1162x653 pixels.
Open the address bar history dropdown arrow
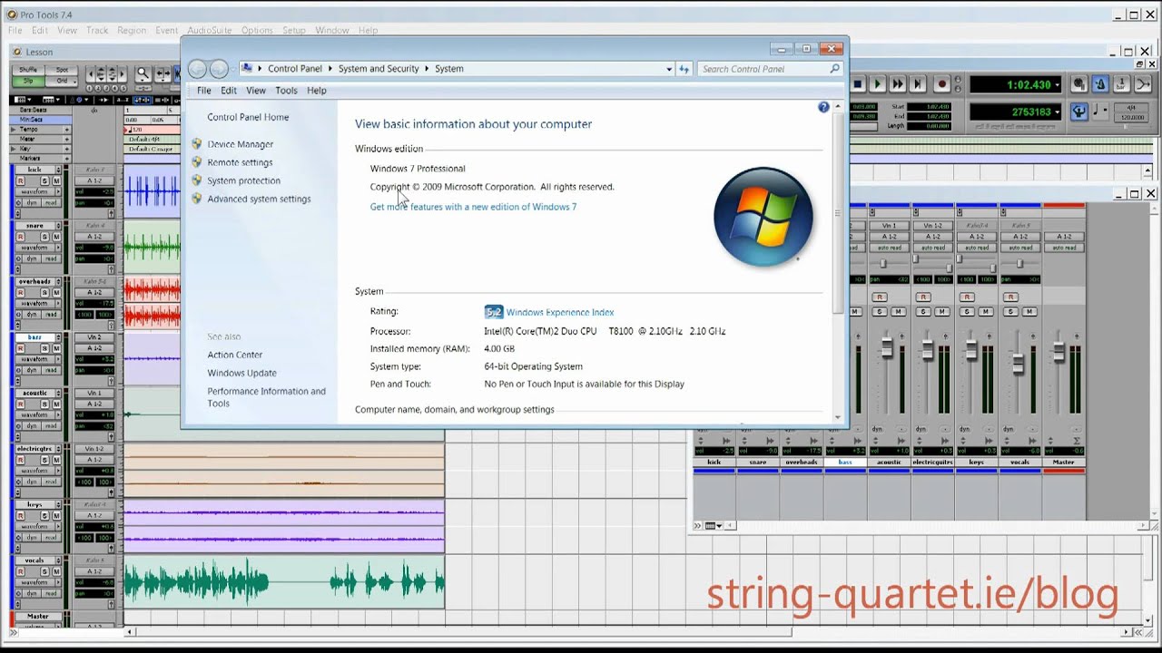point(669,69)
